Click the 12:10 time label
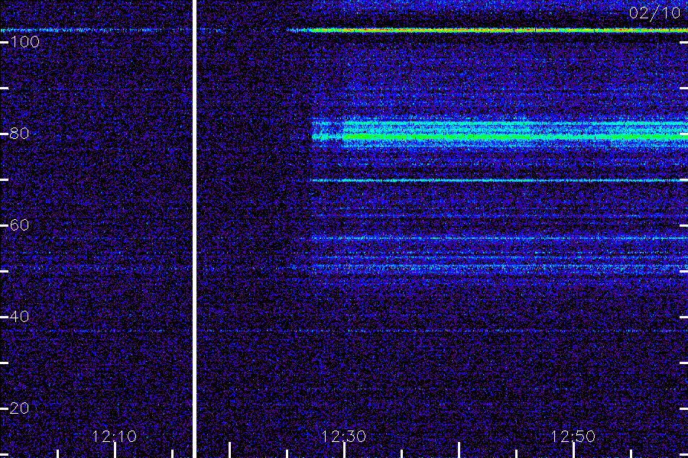The image size is (688, 458). [115, 437]
